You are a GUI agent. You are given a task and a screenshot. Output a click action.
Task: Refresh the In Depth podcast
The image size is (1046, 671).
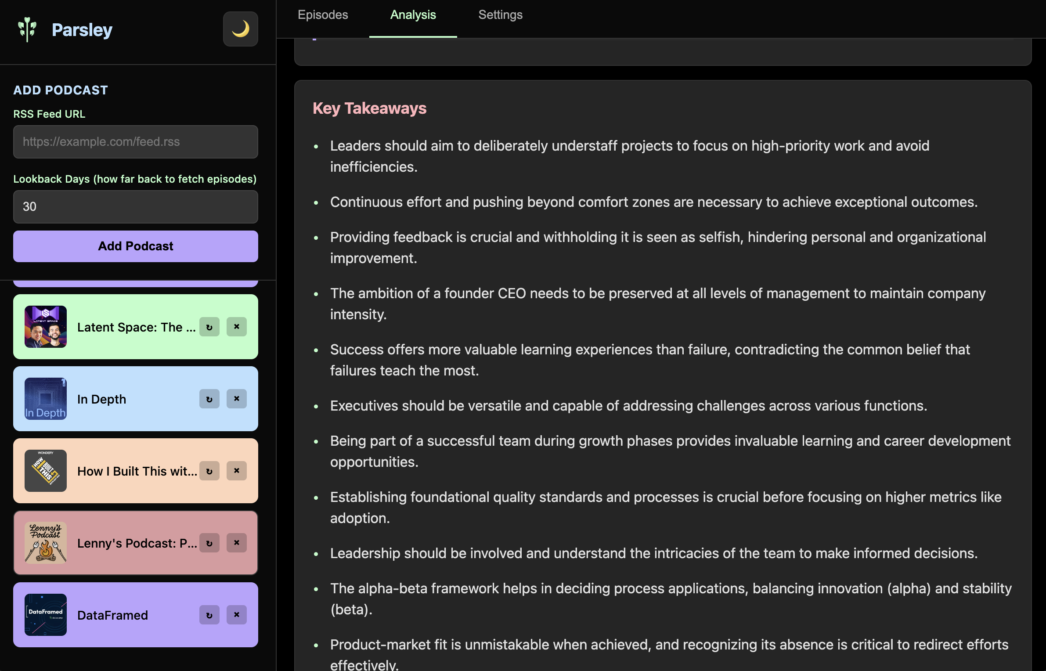(x=209, y=399)
